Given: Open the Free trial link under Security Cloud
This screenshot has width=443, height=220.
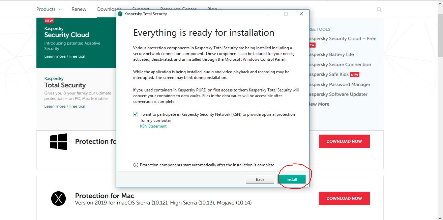Looking at the screenshot, I should 77,56.
